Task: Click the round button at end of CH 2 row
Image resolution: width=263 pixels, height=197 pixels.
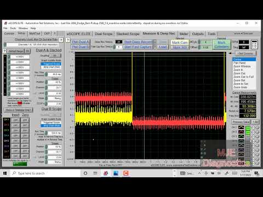Action: 258,132
